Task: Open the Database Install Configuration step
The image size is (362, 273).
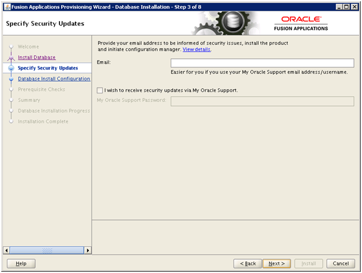Action: tap(54, 79)
